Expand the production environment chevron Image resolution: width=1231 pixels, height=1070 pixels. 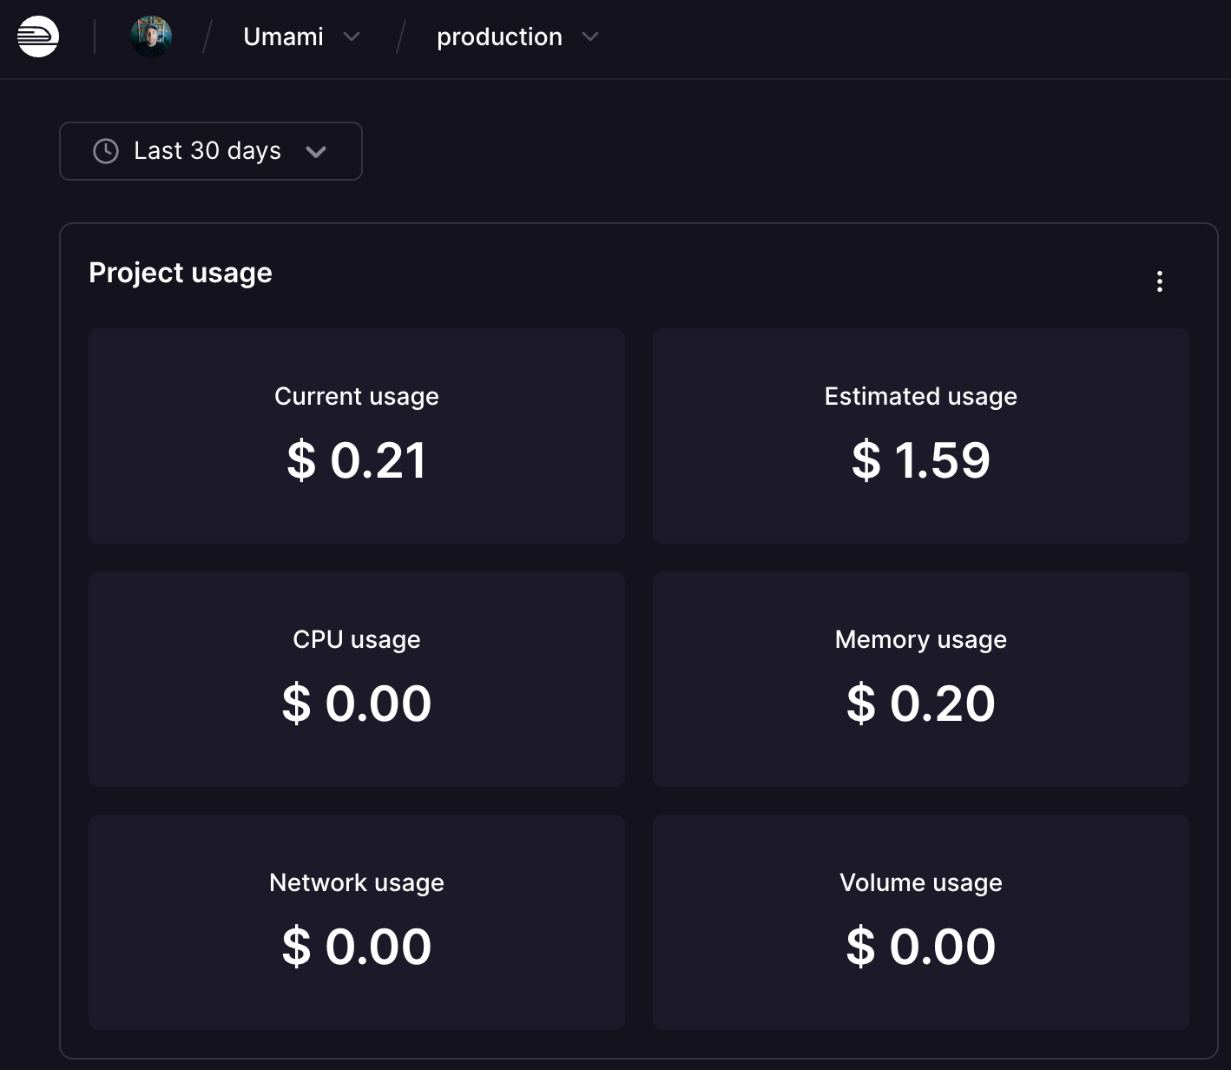590,36
